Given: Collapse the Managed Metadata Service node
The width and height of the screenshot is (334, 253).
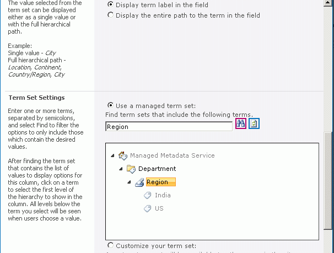Looking at the screenshot, I should [113, 155].
